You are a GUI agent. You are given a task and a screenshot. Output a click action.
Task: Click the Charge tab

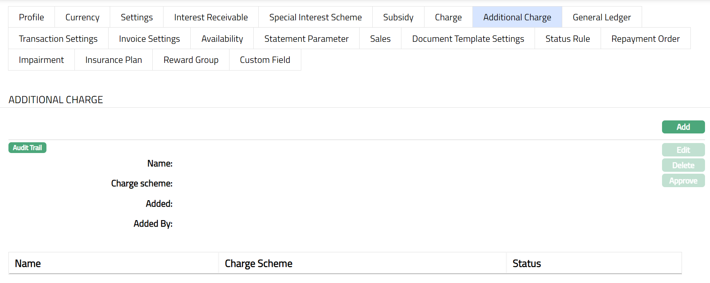[448, 17]
